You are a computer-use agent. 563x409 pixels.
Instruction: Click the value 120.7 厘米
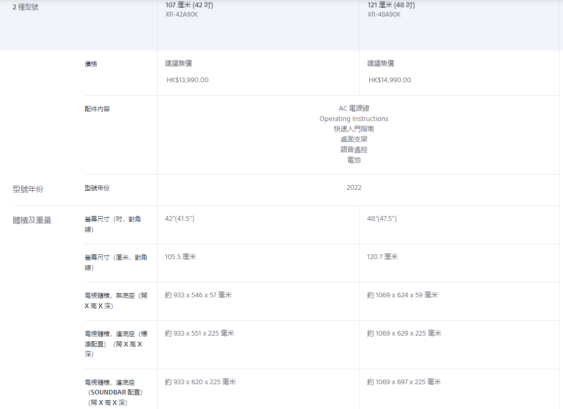382,256
